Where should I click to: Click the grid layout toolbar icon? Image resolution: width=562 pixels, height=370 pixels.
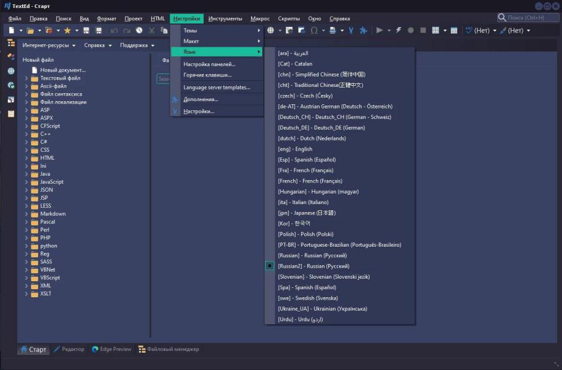pos(436,30)
